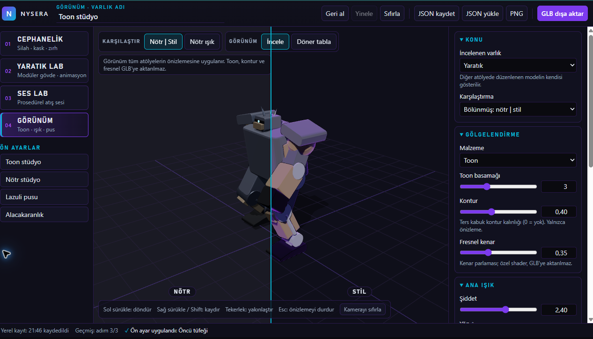Click the Fresnel kenar value field 0,35
593x339 pixels.
(559, 253)
